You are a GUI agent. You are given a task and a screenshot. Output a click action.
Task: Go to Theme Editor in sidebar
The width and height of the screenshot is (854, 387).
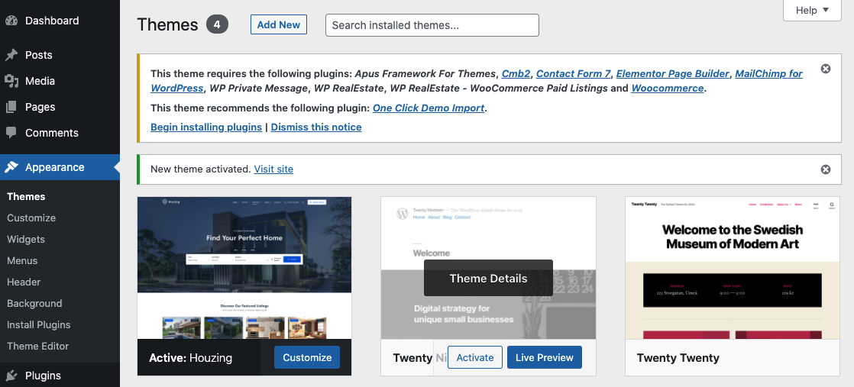[x=37, y=346]
